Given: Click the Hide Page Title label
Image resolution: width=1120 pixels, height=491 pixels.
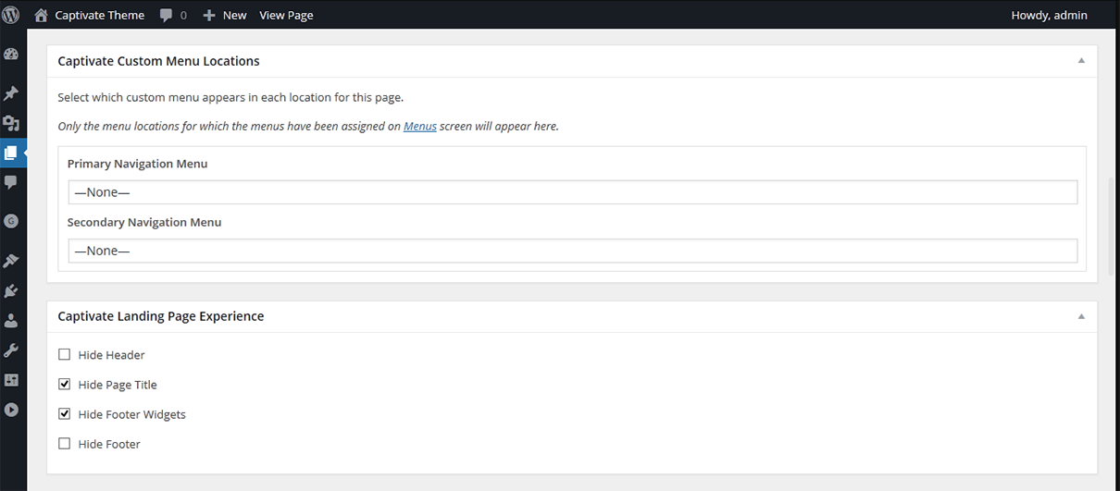Looking at the screenshot, I should (x=118, y=385).
